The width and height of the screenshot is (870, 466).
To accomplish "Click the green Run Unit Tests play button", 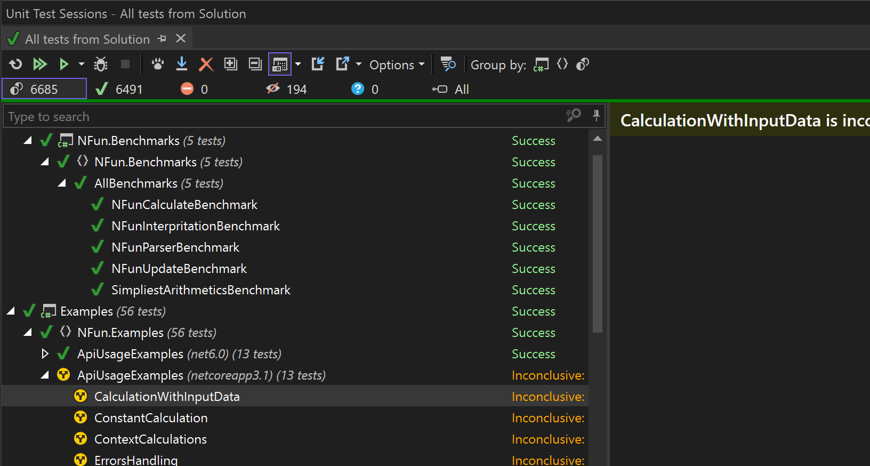I will [64, 65].
